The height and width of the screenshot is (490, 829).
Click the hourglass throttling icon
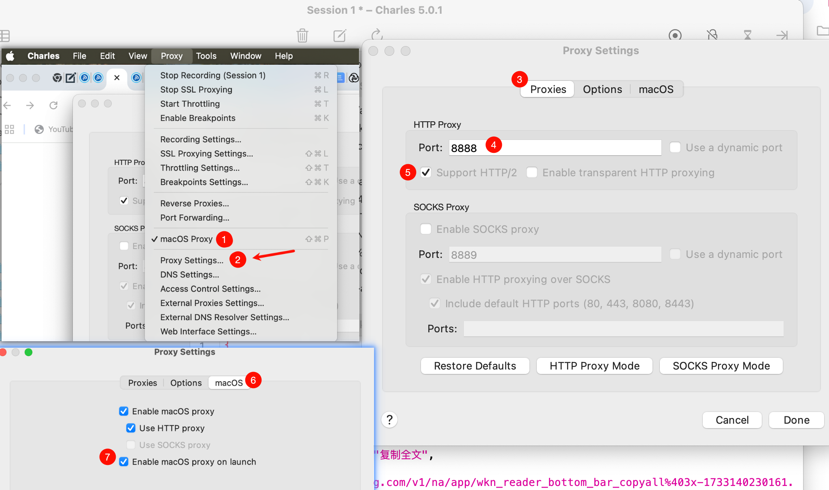pos(748,35)
